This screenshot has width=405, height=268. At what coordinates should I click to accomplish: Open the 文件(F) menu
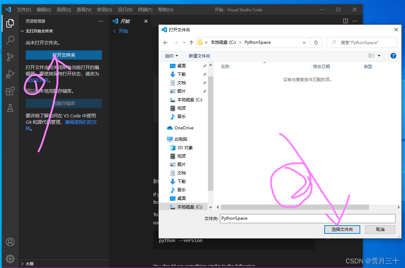pos(24,10)
